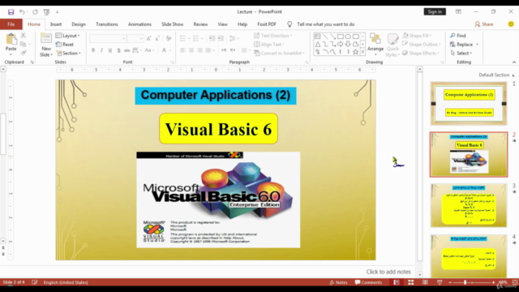Screen dimensions: 519x292
Task: Open the font size combo box
Action: coord(135,39)
